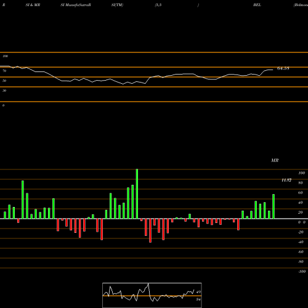Viewport: 308px width, 308px height.
Task: Click the MR axis label 100
Action: pos(301,173)
